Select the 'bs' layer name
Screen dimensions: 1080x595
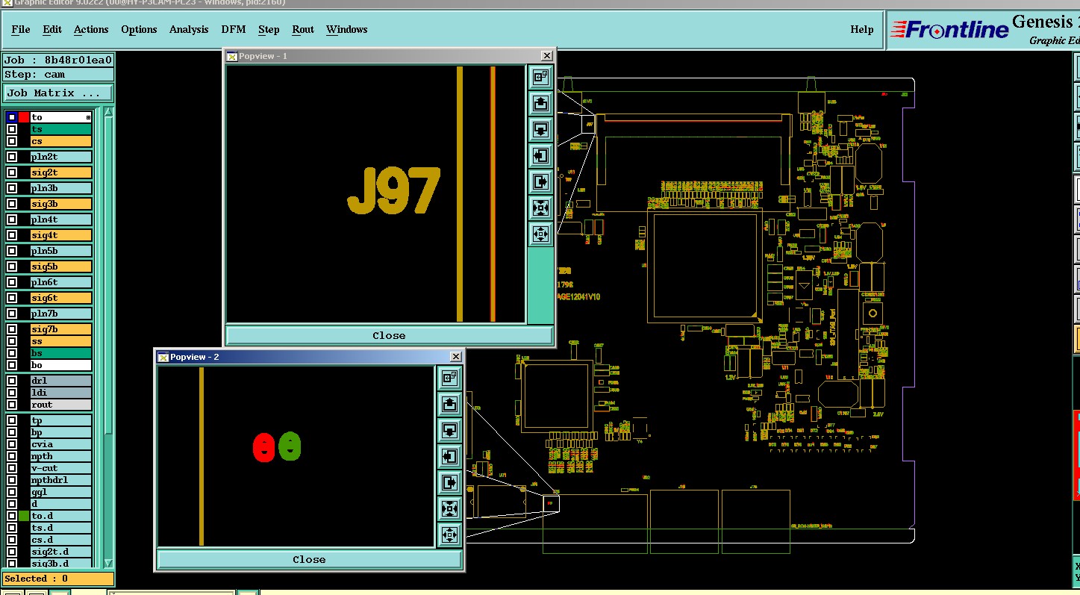[x=60, y=353]
